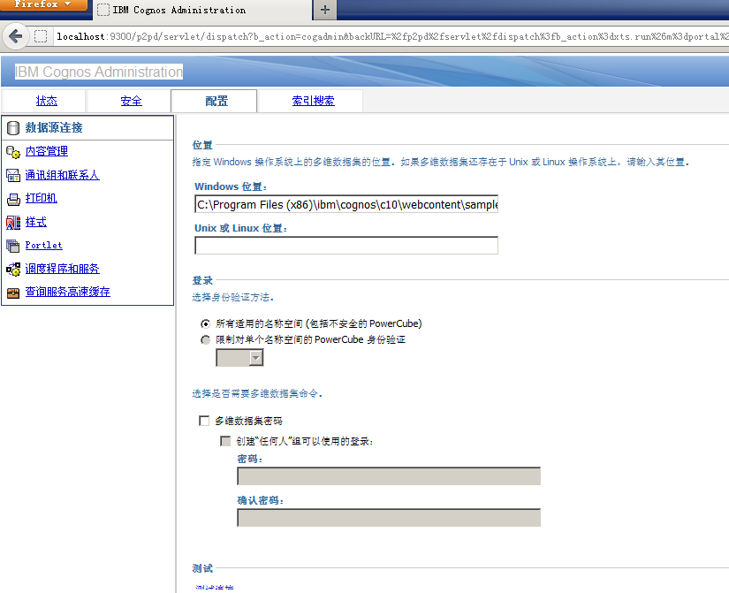Select 数据源连接 in the sidebar
Screen dimensions: 729x593
tap(54, 128)
